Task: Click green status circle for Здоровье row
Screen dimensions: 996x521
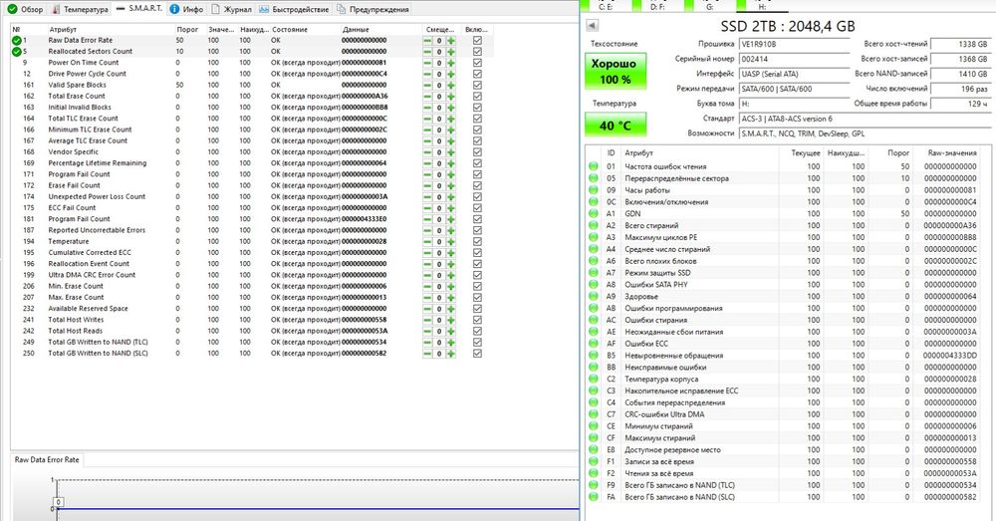Action: tap(594, 296)
